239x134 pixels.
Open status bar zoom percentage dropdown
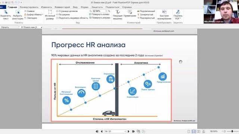(x=222, y=131)
